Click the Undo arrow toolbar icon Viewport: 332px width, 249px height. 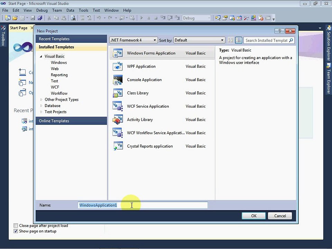pos(99,18)
